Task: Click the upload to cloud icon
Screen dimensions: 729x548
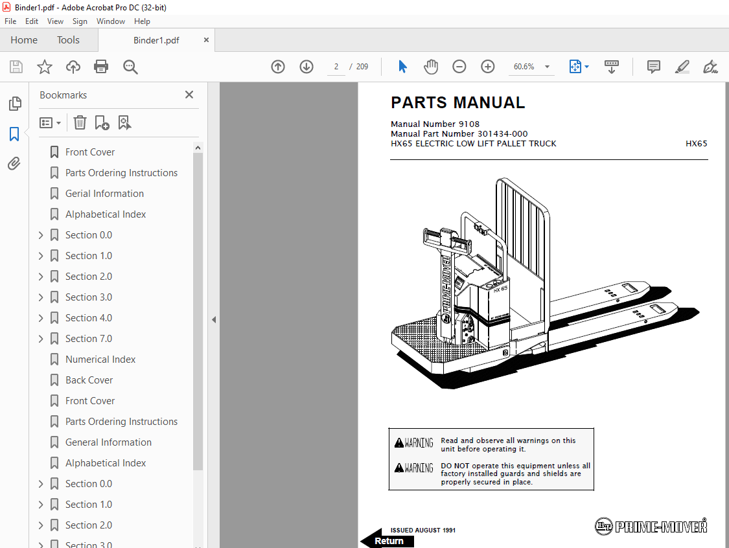Action: (73, 67)
